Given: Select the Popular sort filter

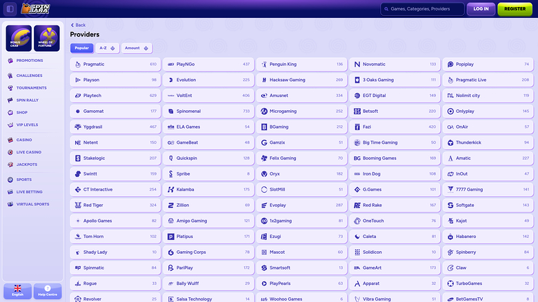Looking at the screenshot, I should 81,48.
